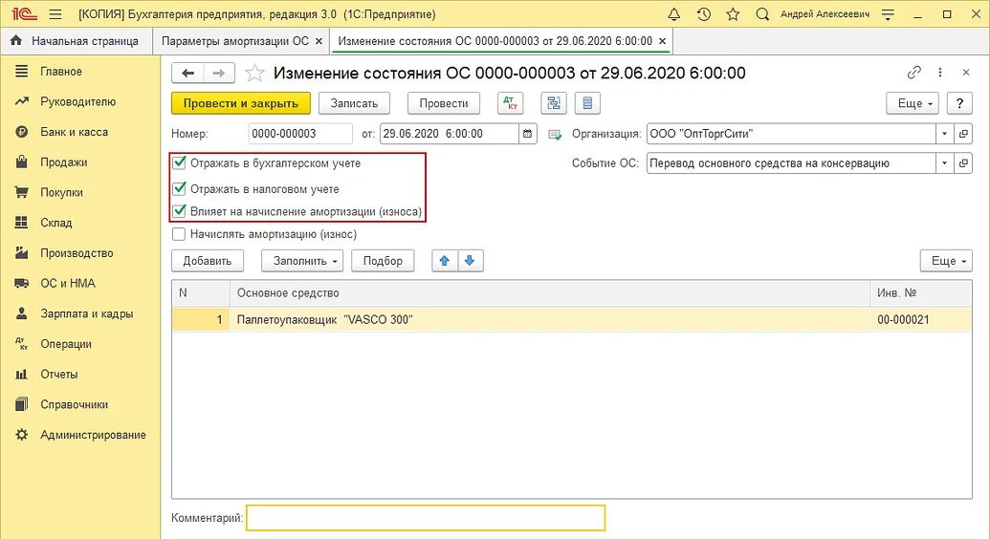Toggle Отражать в бухгалтерском учете checkbox
Viewport: 990px width, 539px height.
[x=179, y=162]
